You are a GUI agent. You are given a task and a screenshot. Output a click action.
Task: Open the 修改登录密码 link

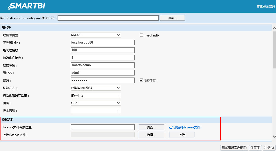pos(266,7)
